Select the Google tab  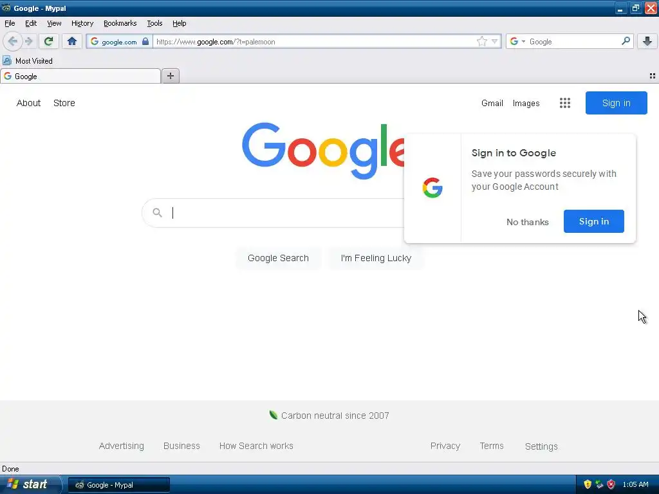click(x=80, y=76)
